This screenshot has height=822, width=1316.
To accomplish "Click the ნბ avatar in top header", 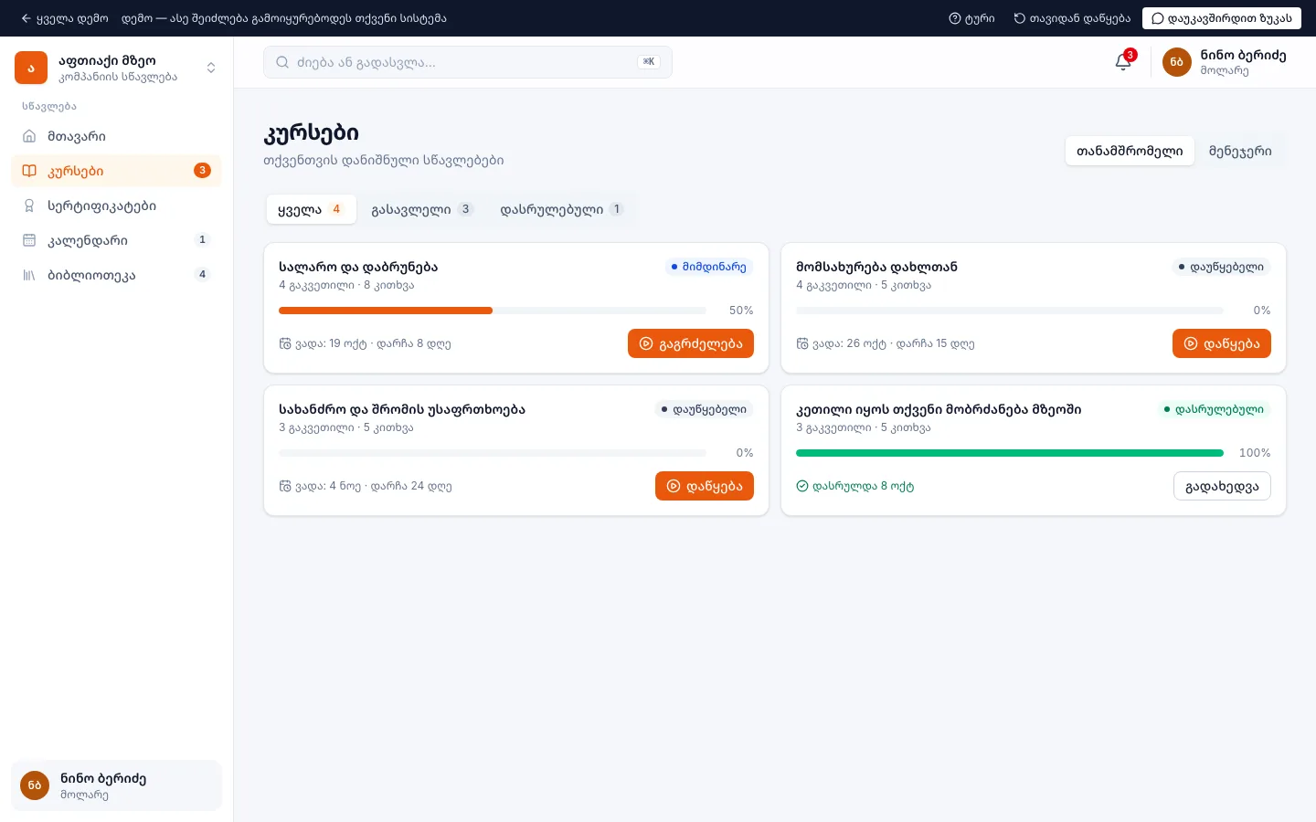I will click(1177, 62).
